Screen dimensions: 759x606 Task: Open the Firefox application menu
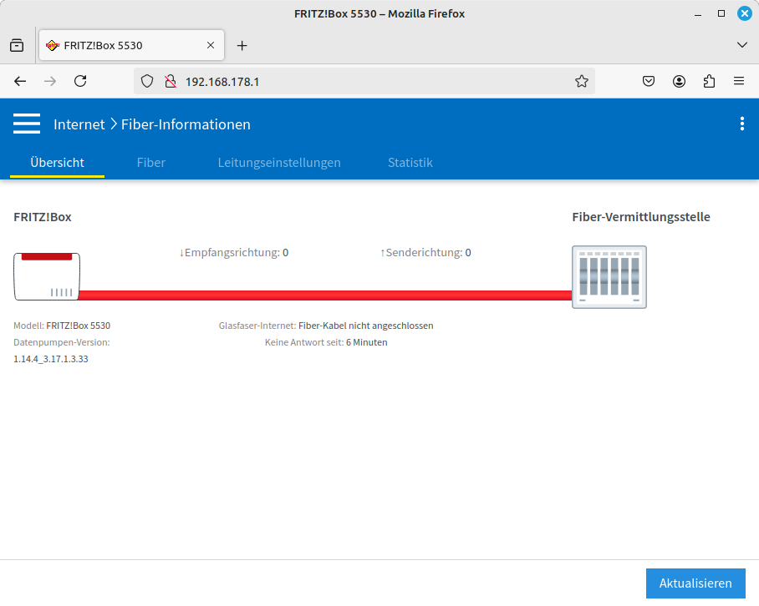[x=739, y=81]
